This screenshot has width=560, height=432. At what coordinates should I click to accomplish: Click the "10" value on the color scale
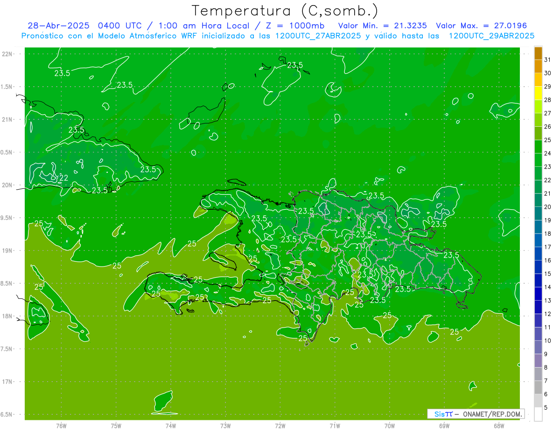[x=547, y=341]
